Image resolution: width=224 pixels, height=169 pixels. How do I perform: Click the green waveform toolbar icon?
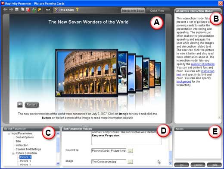tap(34, 10)
